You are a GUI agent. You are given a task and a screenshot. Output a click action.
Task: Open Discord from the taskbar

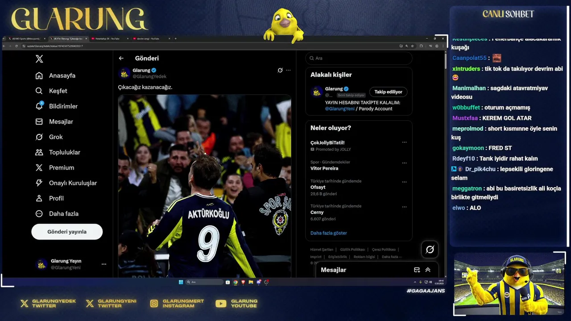coord(259,282)
